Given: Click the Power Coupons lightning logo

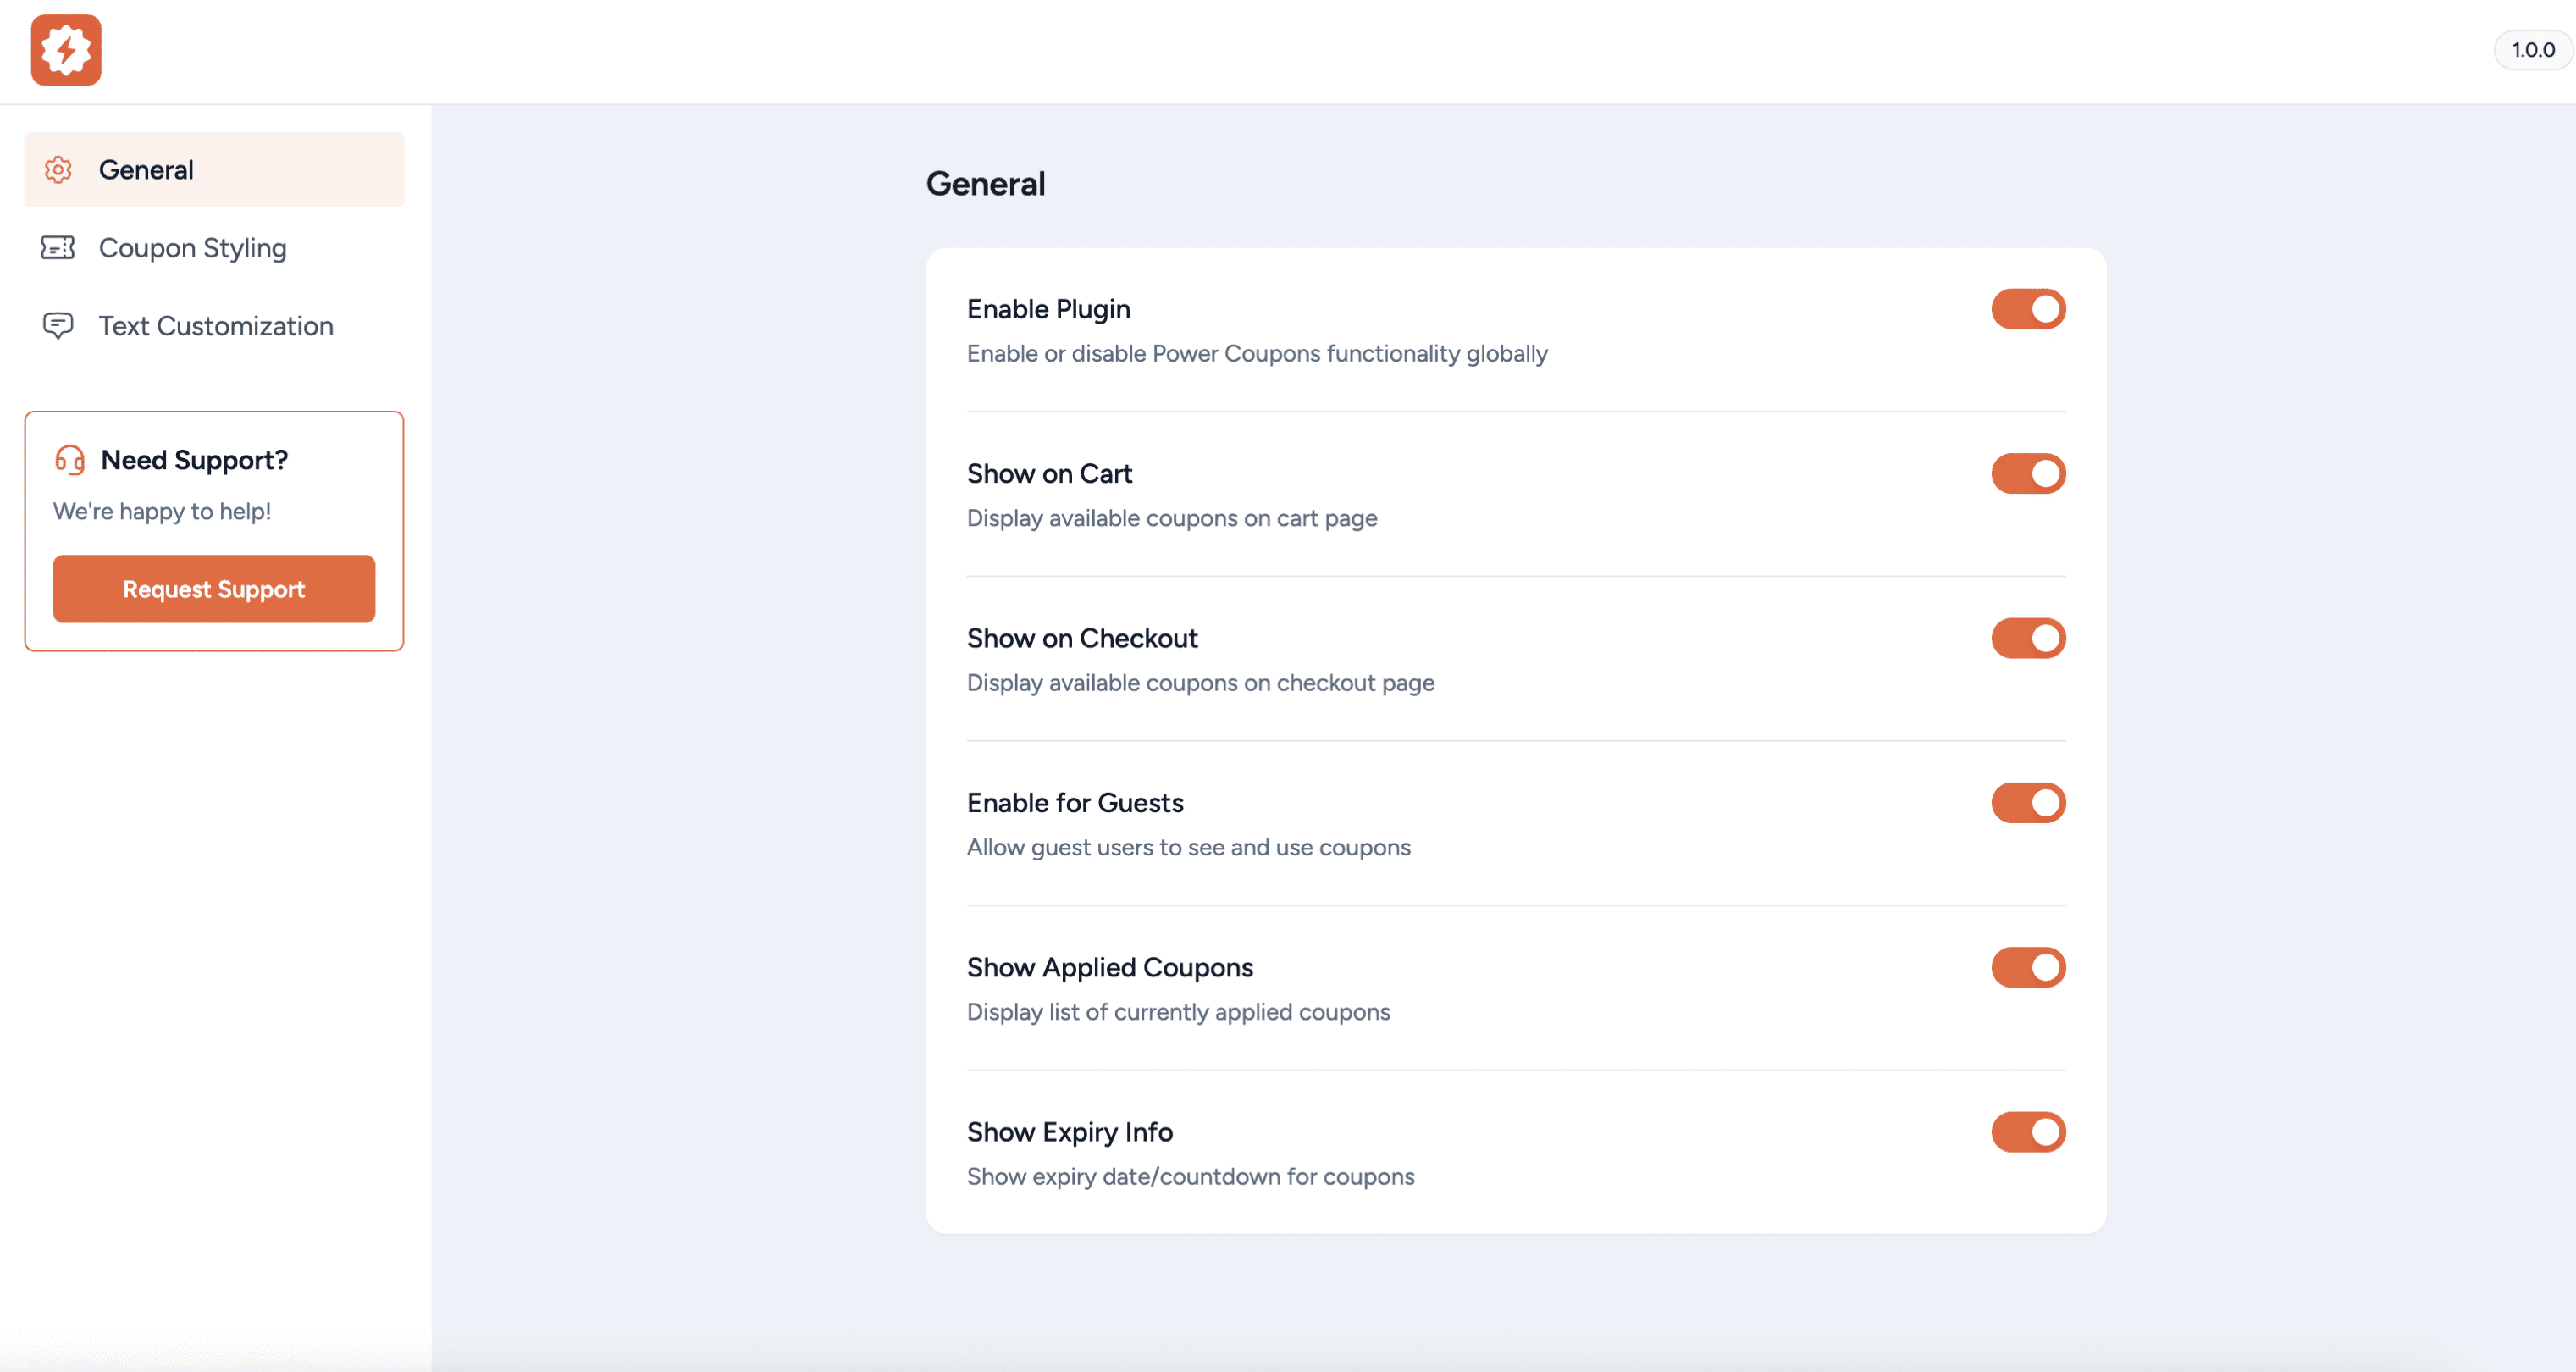Looking at the screenshot, I should pyautogui.click(x=66, y=50).
